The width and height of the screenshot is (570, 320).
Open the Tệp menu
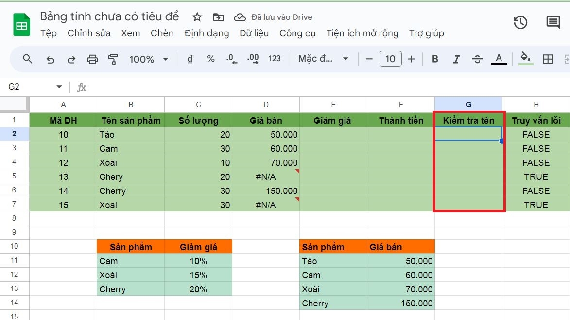(x=48, y=33)
